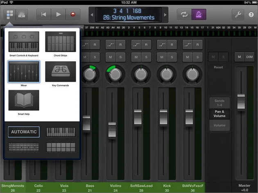This screenshot has height=193, width=258.
Task: Select the drum pads layout icon
Action: pos(61,147)
